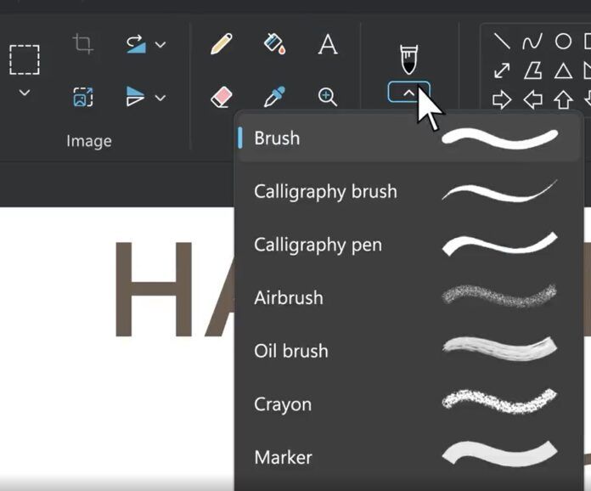Select the Color picker eyedropper
This screenshot has width=591, height=491.
point(274,98)
